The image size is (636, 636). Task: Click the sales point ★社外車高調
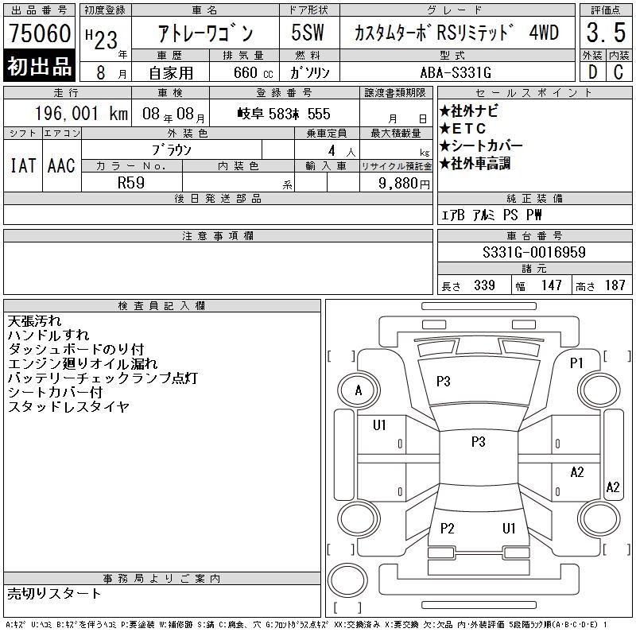[x=475, y=164]
